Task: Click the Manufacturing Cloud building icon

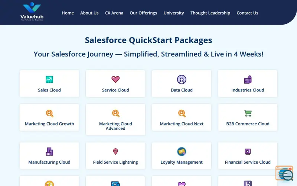Action: (x=49, y=152)
